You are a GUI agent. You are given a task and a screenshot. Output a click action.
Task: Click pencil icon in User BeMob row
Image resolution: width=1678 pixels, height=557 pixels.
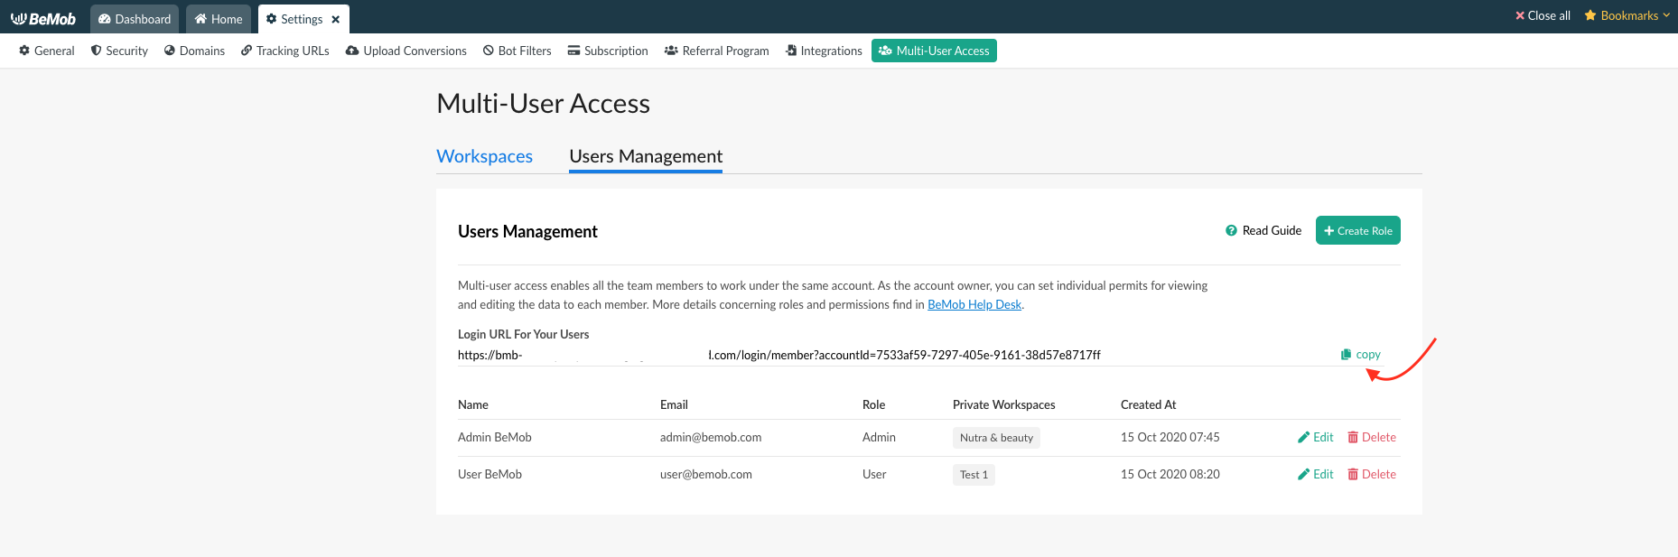tap(1303, 474)
